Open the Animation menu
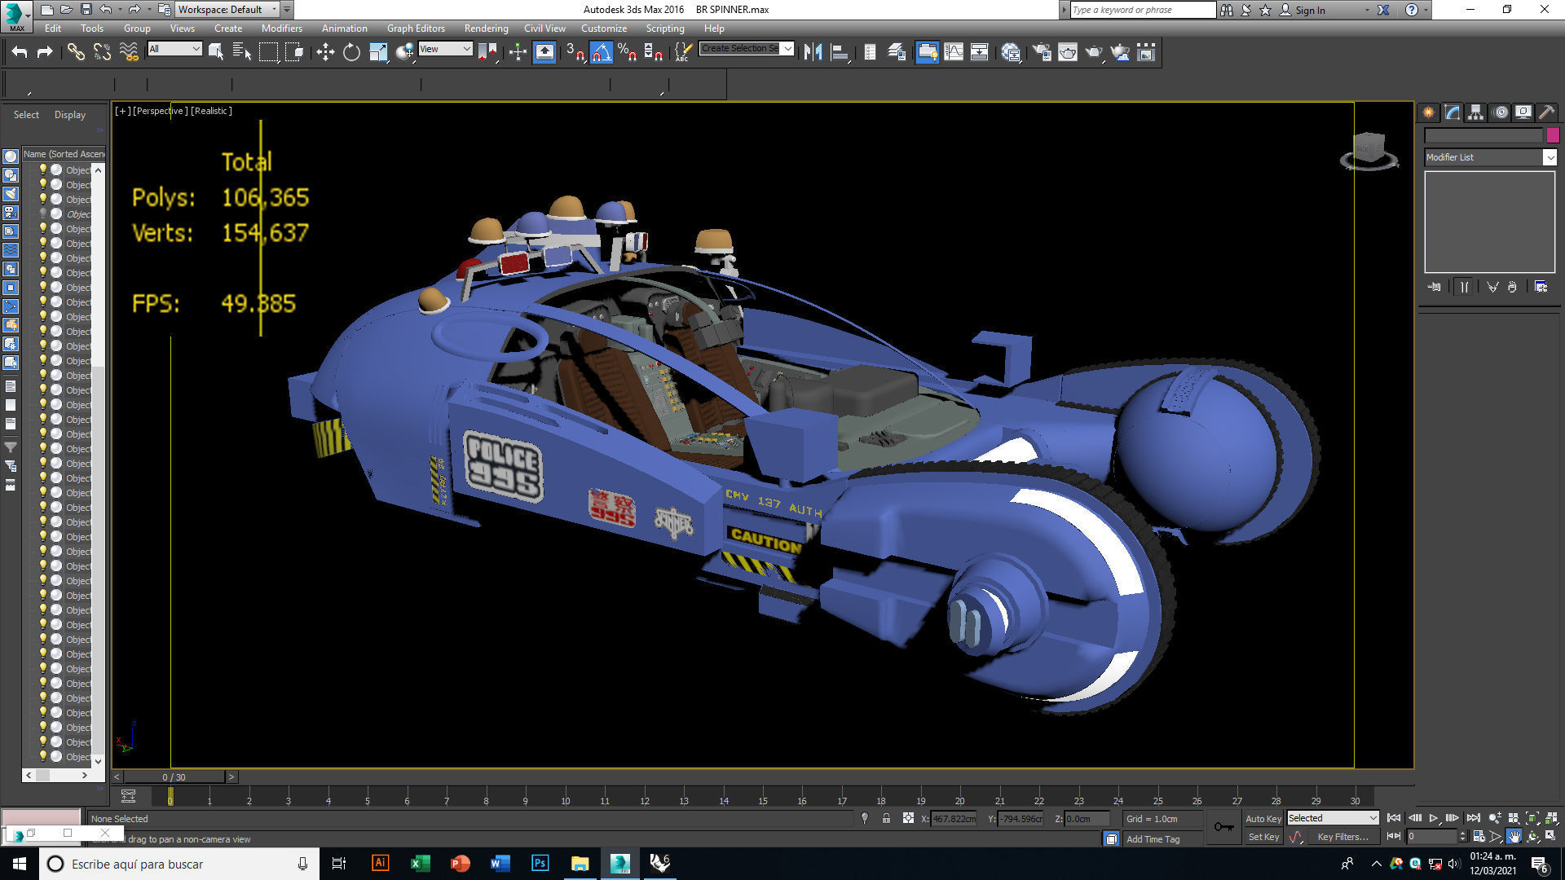This screenshot has width=1565, height=880. pyautogui.click(x=344, y=28)
